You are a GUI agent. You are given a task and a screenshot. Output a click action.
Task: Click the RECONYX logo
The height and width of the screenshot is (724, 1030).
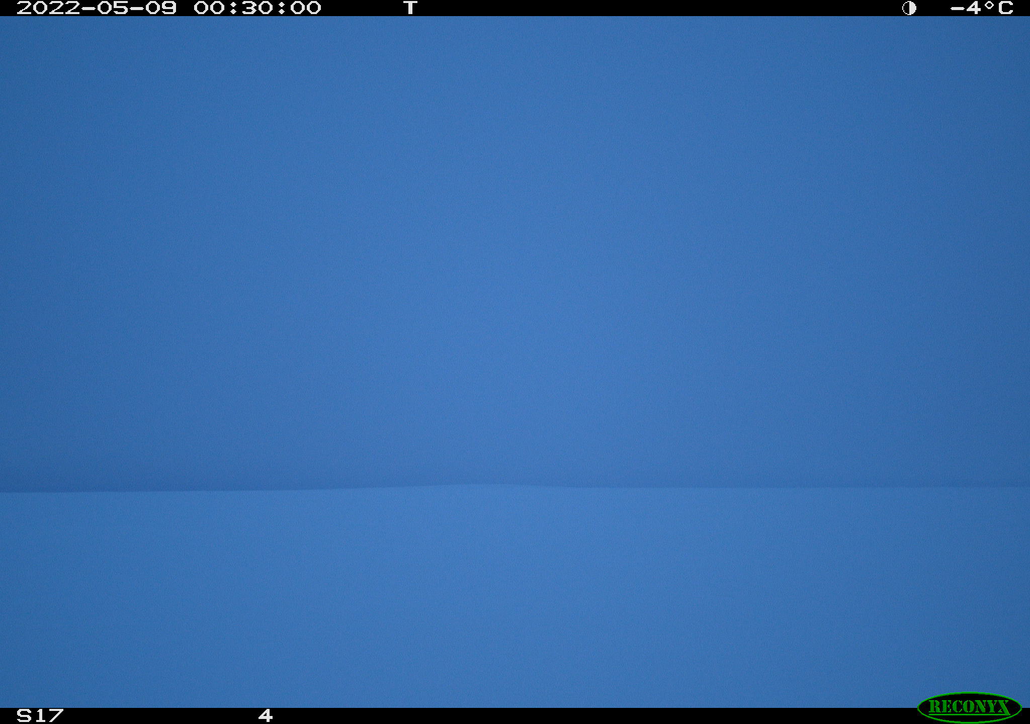point(969,707)
